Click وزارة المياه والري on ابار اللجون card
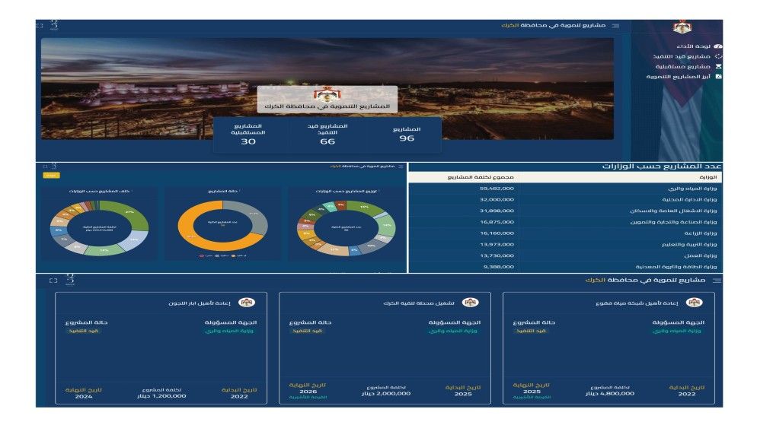This screenshot has width=757, height=425. tap(228, 331)
